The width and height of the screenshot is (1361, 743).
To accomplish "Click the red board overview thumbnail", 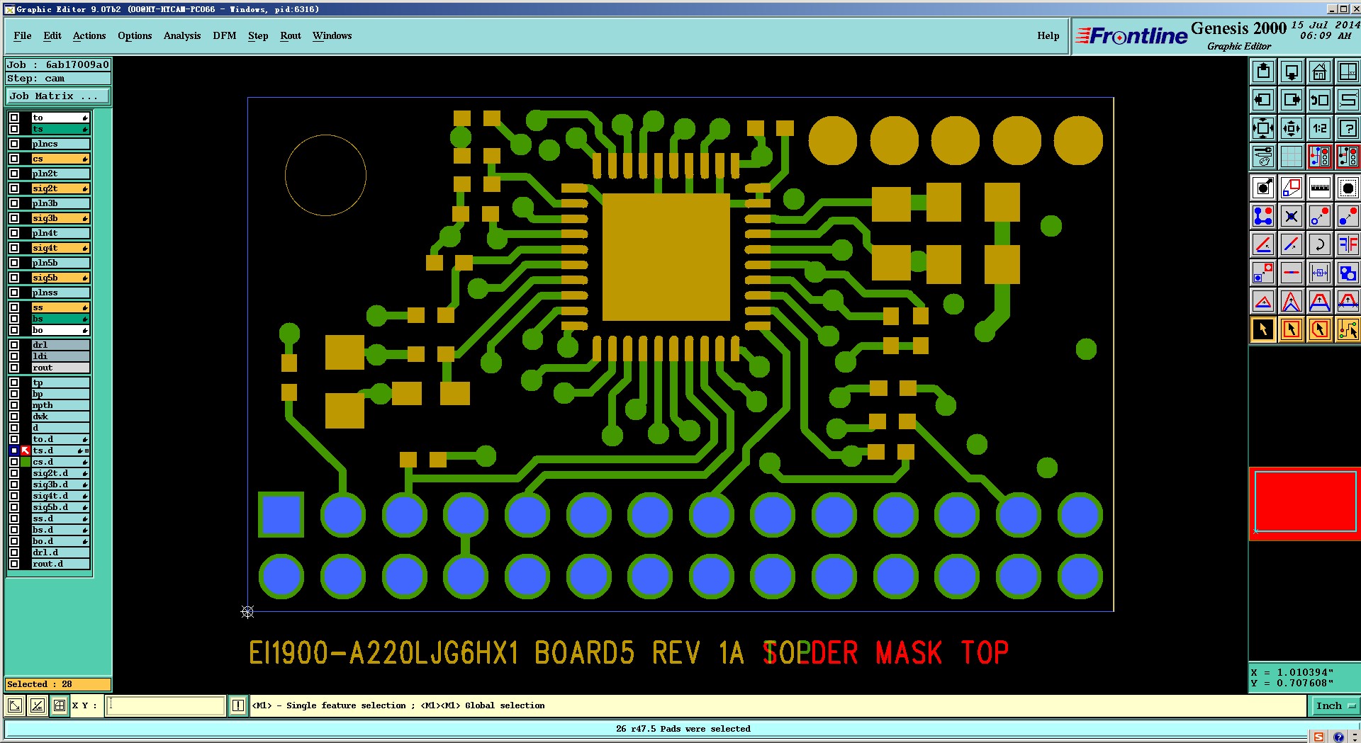I will 1305,504.
